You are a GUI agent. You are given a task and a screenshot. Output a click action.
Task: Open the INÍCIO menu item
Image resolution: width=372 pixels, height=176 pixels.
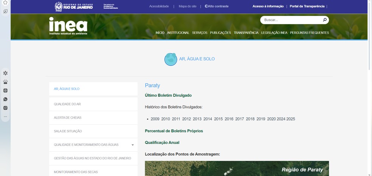tap(160, 33)
